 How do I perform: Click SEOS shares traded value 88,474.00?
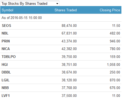pos(69,26)
